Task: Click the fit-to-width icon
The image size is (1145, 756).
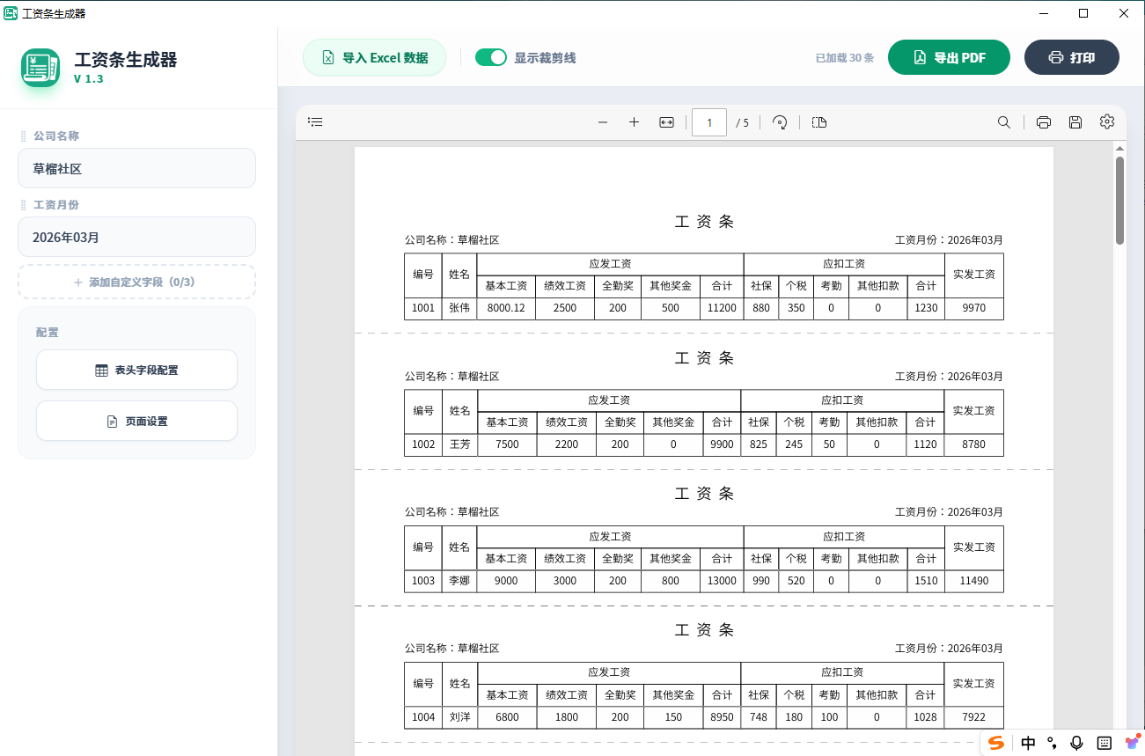Action: (x=666, y=122)
